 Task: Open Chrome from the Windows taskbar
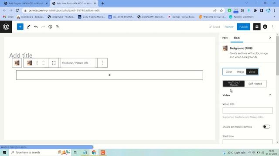point(94,152)
